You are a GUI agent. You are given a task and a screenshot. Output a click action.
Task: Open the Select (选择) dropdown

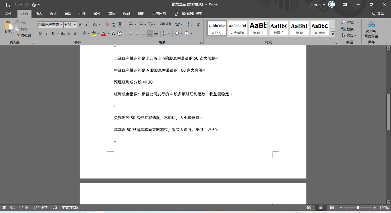349,35
